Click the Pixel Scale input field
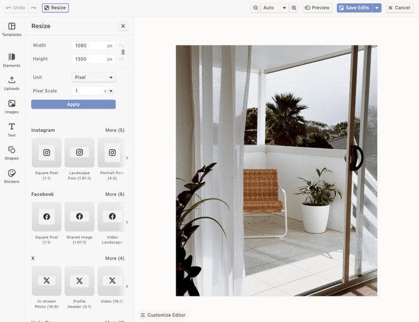The width and height of the screenshot is (419, 322). (x=89, y=91)
